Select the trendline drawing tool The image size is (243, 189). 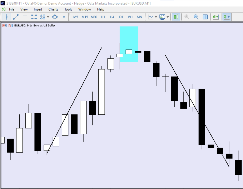[16, 17]
